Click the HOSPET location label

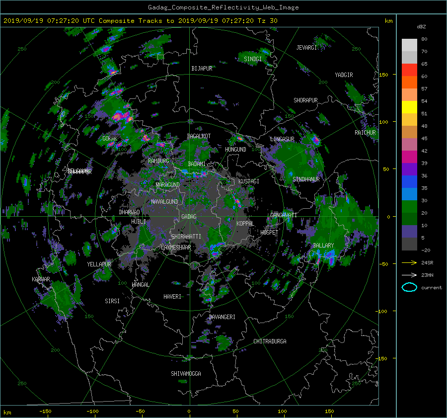click(x=269, y=232)
